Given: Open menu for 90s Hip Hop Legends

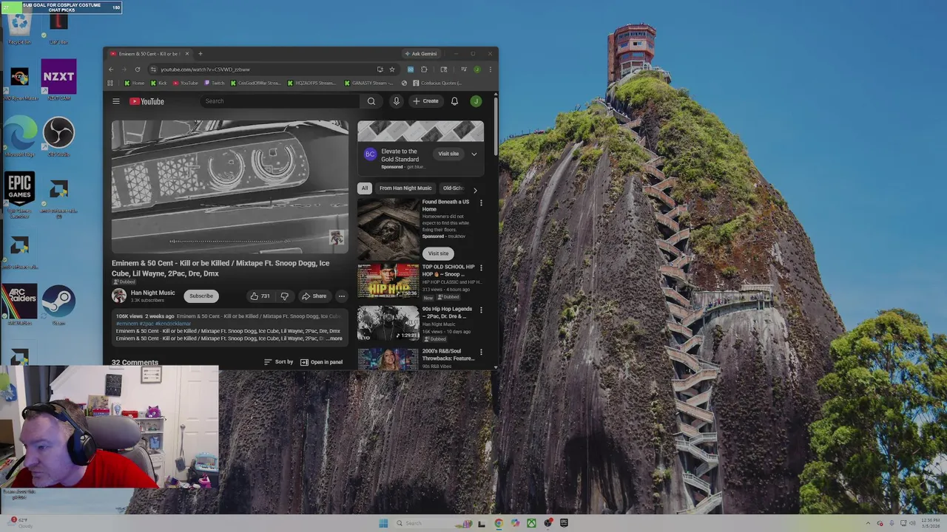Looking at the screenshot, I should [x=481, y=310].
